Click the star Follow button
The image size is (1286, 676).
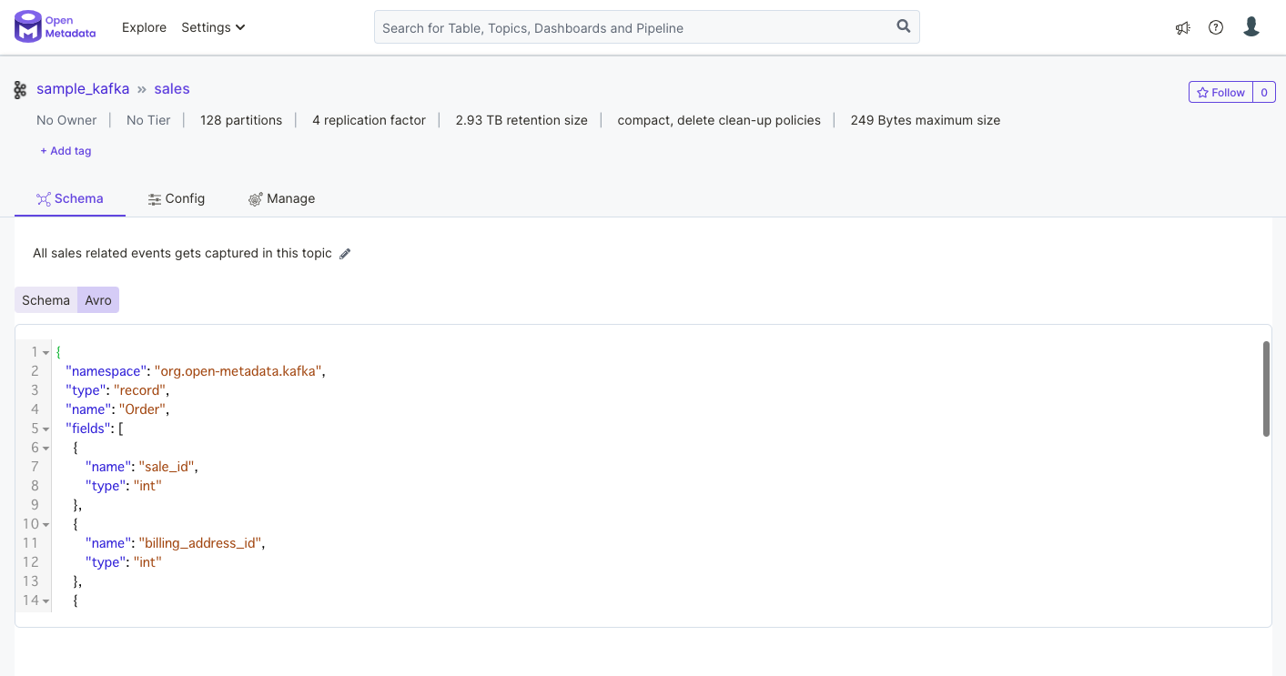point(1220,92)
